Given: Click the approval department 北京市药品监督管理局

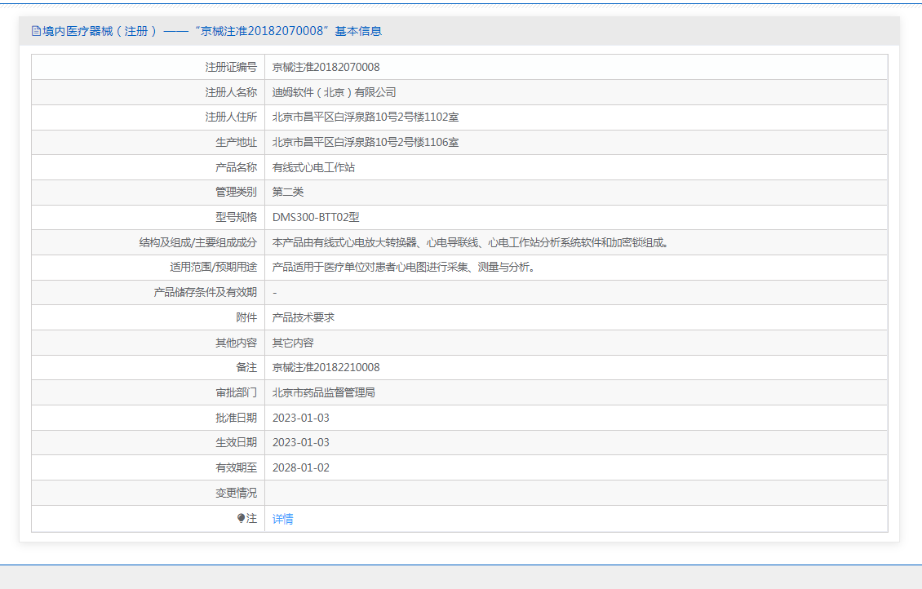Looking at the screenshot, I should click(323, 392).
